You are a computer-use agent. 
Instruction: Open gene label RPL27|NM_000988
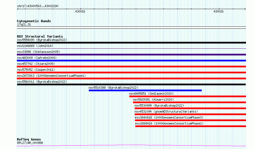coord(30,143)
